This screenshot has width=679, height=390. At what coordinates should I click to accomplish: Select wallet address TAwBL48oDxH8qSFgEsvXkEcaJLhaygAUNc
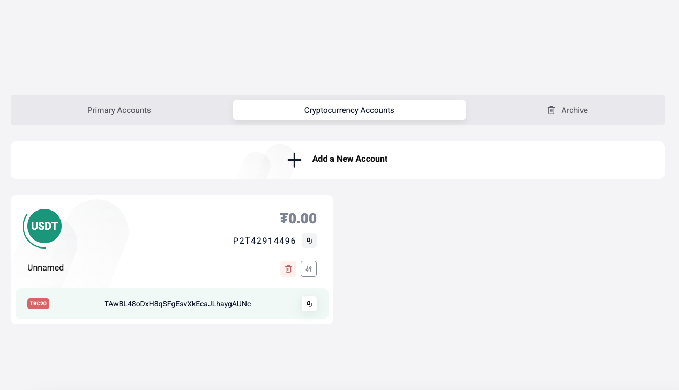177,304
